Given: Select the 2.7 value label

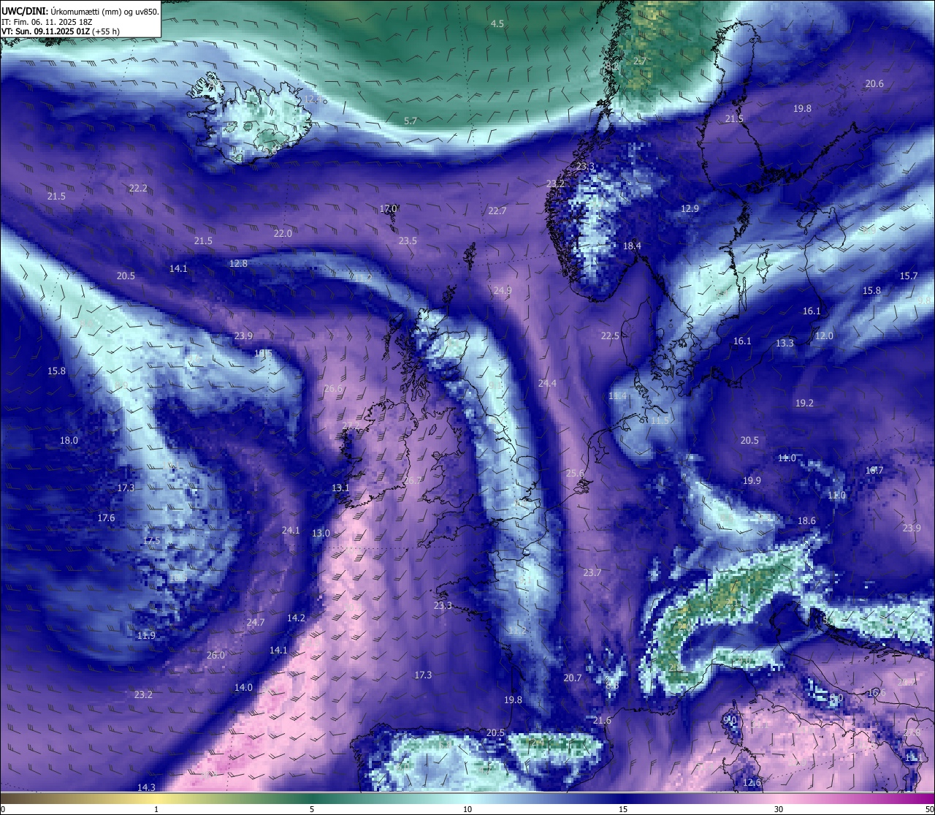Looking at the screenshot, I should click(640, 61).
